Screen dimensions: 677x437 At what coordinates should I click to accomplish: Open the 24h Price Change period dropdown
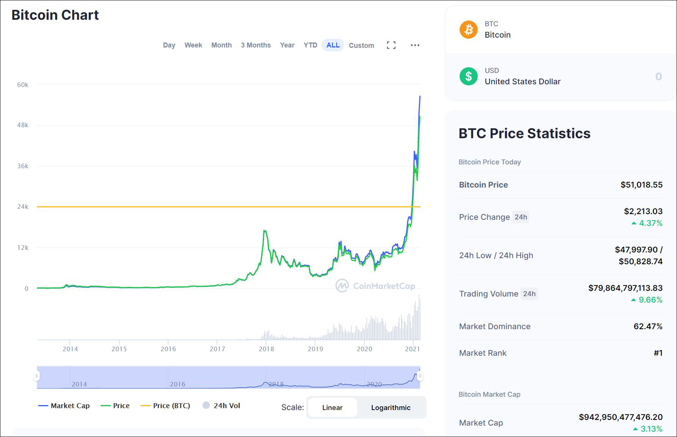coord(521,217)
